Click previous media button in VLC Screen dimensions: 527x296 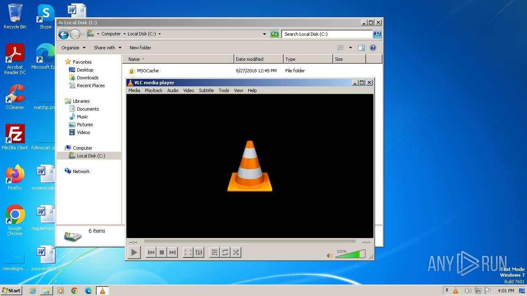(151, 252)
